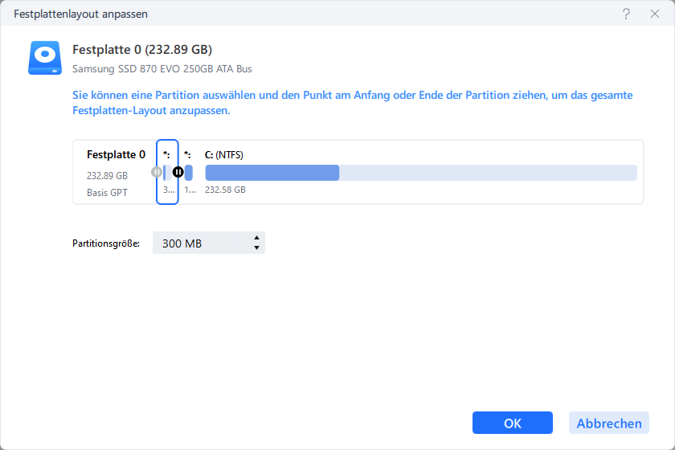Increase partition size with the up arrow

(x=256, y=238)
